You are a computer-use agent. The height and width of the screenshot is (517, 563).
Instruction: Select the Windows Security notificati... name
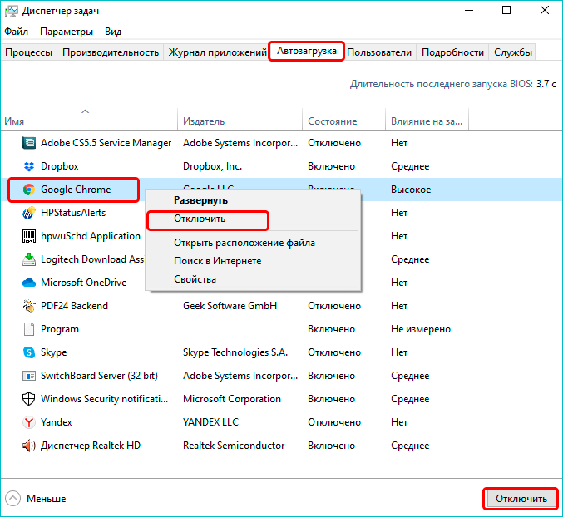(x=104, y=399)
